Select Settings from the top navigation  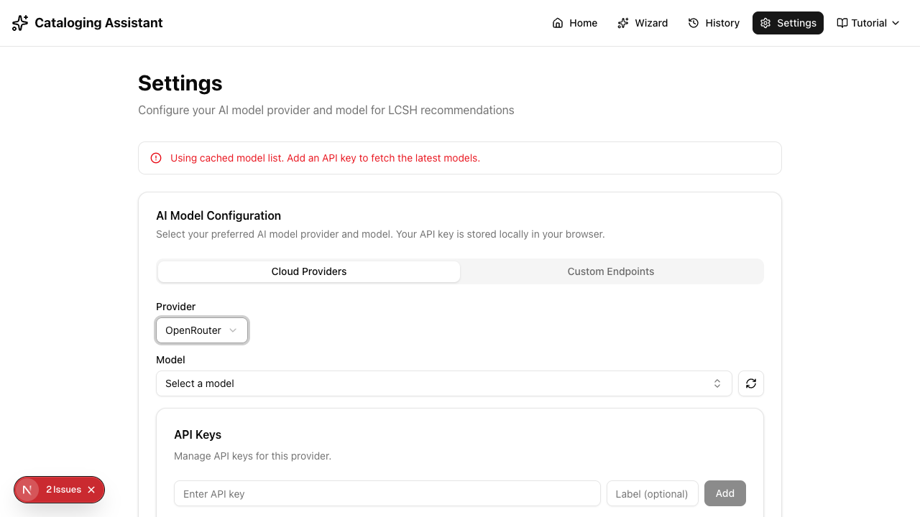(x=788, y=22)
